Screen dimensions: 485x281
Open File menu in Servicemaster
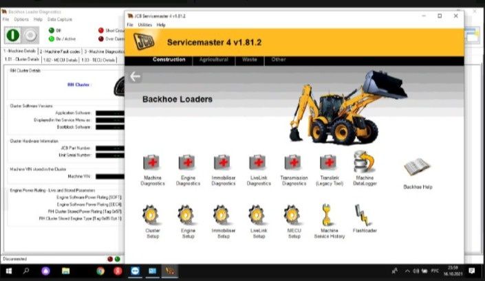pos(130,25)
